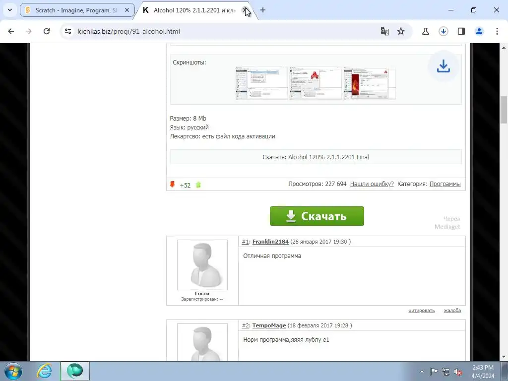Viewport: 508px width, 381px height.
Task: Open a new tab
Action: pyautogui.click(x=263, y=10)
